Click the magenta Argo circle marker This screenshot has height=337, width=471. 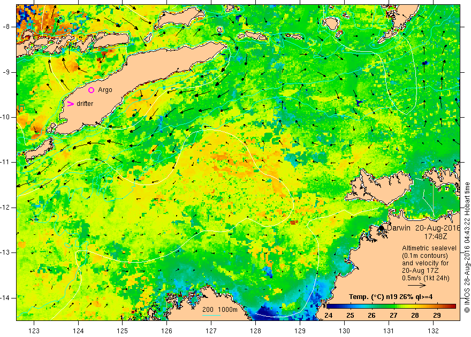tap(92, 90)
